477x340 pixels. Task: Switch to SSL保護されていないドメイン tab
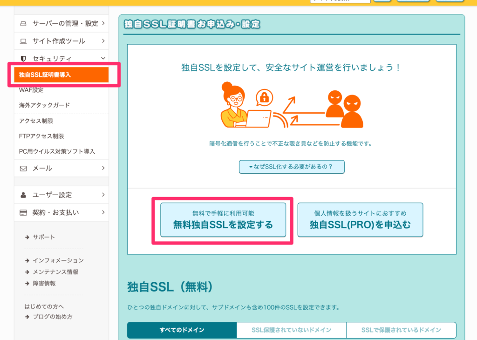click(292, 330)
